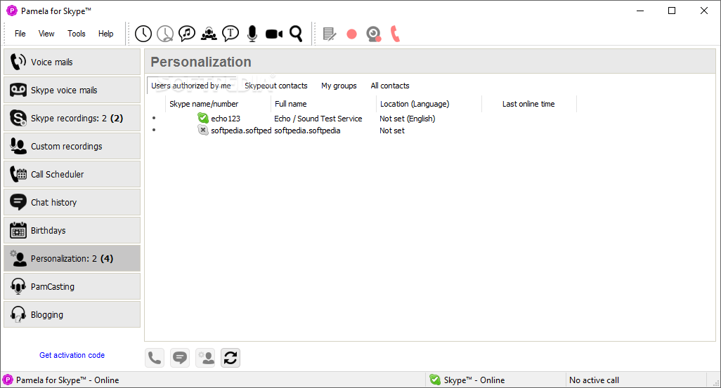Open Skype voice mails section
This screenshot has height=388, width=721.
coord(72,90)
